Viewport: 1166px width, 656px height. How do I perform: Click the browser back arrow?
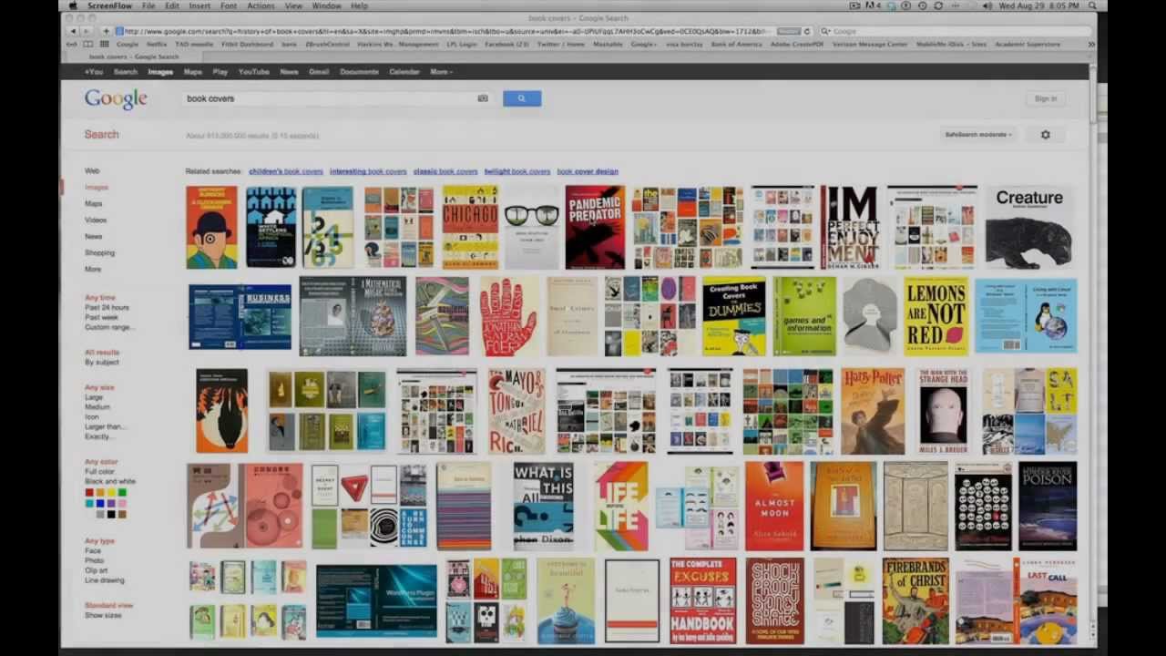(74, 31)
